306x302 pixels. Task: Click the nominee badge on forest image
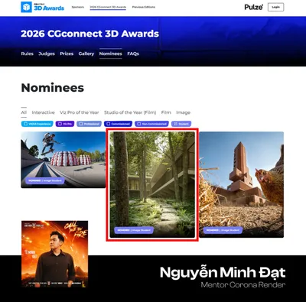click(x=134, y=230)
